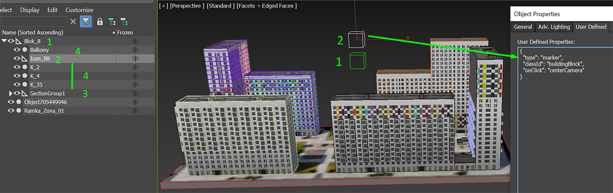This screenshot has width=613, height=193.
Task: Click the geometry dot icon of Object705449946
Action: click(x=18, y=102)
